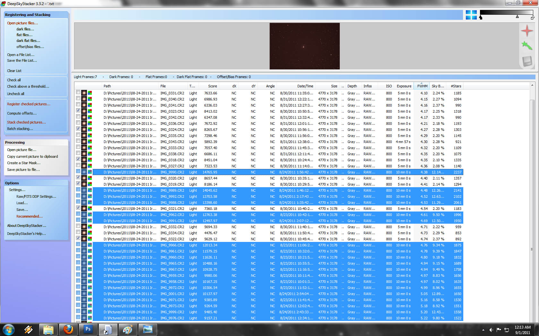The width and height of the screenshot is (539, 336).
Task: Click the colored grid icon in IMG_0334.CR2 row
Action: (90, 233)
